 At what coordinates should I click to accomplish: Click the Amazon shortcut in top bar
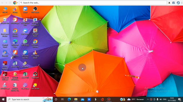tap(169, 3)
